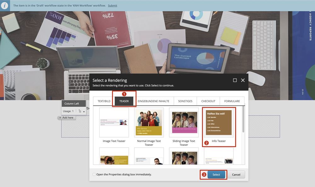Choose the Image Text Teaser rendering
Viewport: 315px width, 187px height.
(114, 123)
